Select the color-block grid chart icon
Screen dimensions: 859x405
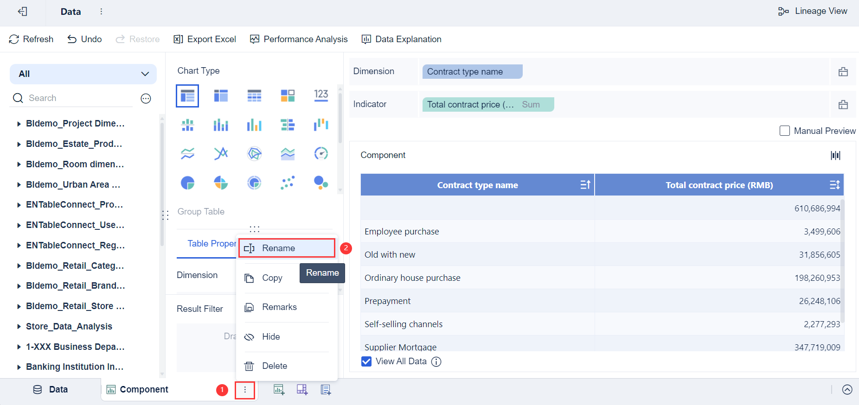[288, 96]
